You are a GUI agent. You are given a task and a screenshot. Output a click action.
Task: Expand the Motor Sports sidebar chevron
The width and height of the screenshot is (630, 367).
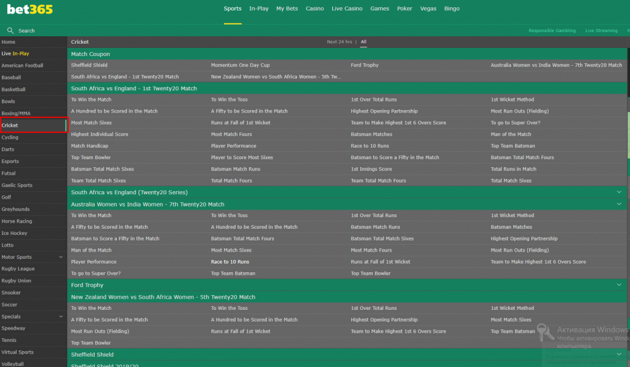click(61, 257)
